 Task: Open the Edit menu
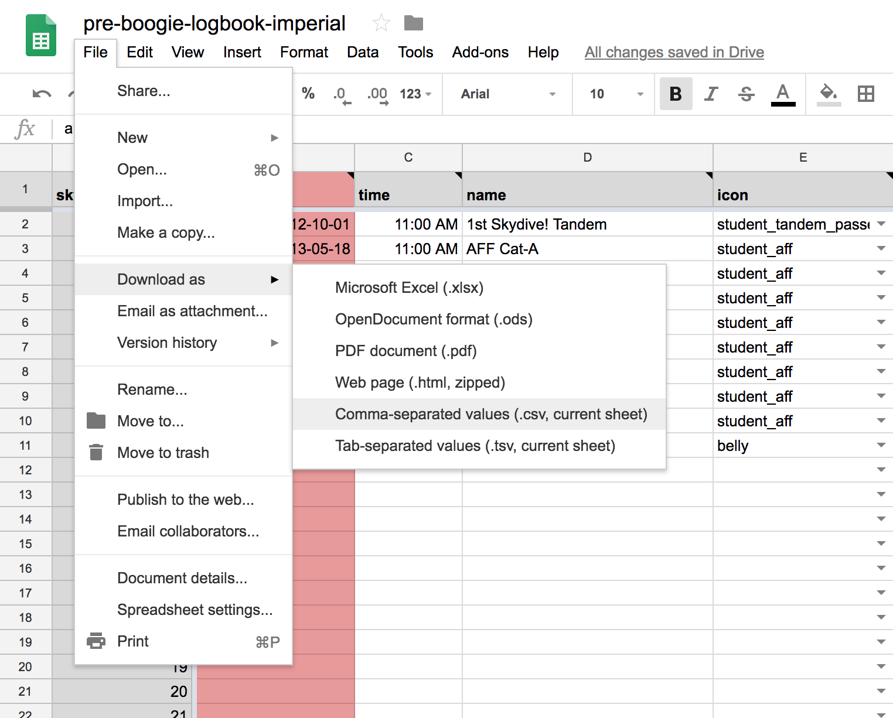pos(139,52)
